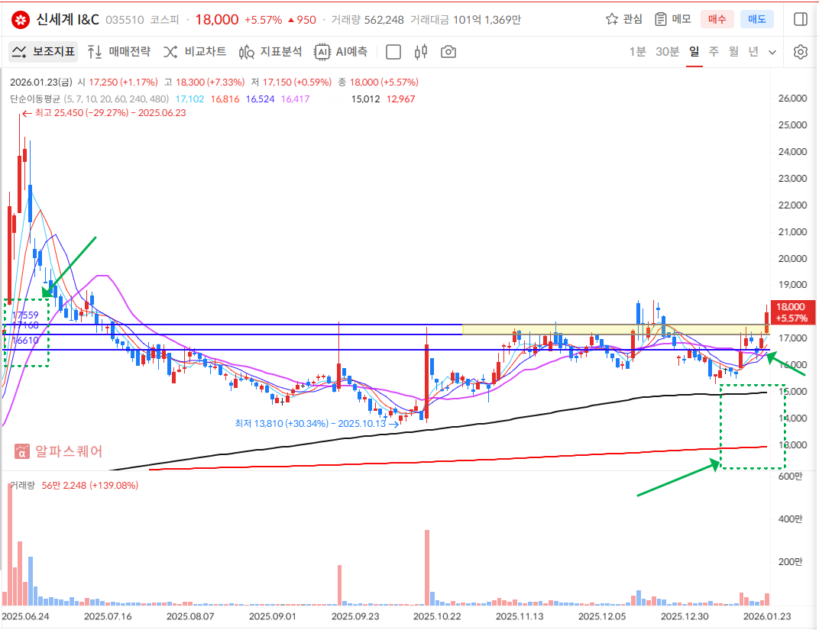
Task: Toggle the side panel layout icon
Action: 800,19
